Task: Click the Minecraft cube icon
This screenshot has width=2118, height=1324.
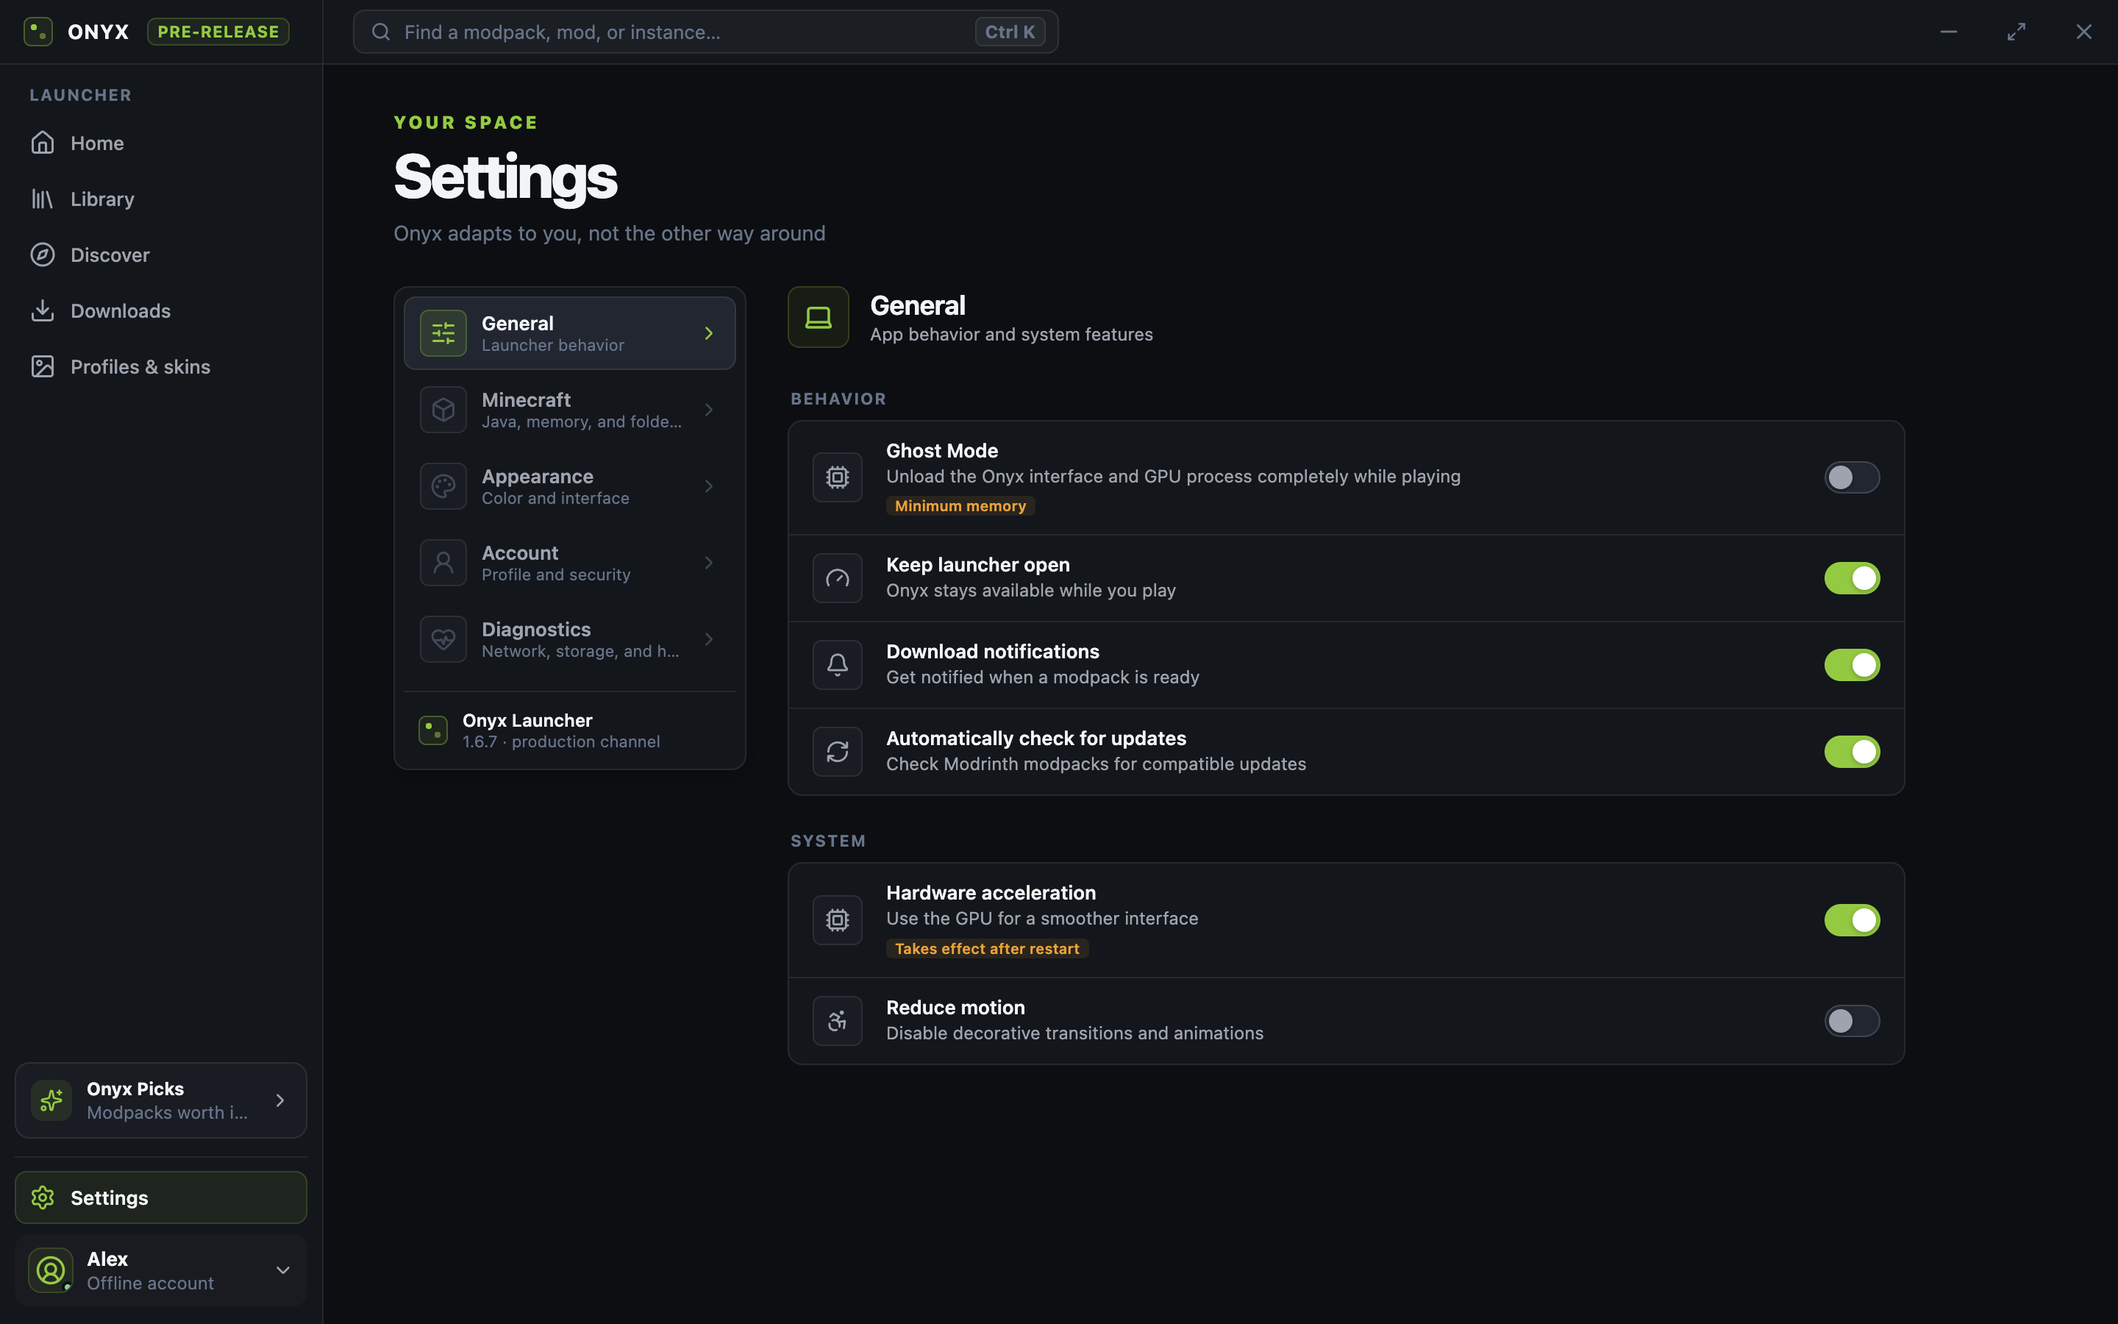Action: pyautogui.click(x=443, y=410)
